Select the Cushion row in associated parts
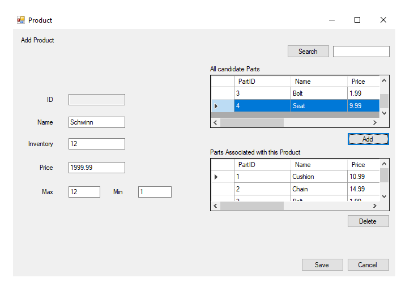This screenshot has width=414, height=295. pyautogui.click(x=295, y=177)
